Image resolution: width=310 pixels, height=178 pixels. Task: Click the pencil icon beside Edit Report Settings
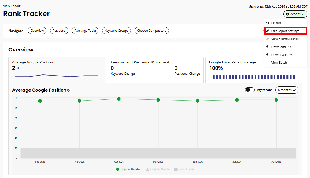[267, 31]
